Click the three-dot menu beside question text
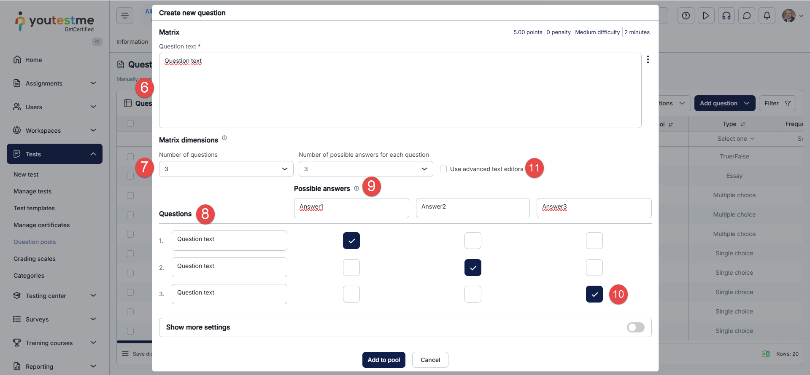810x375 pixels. click(648, 59)
